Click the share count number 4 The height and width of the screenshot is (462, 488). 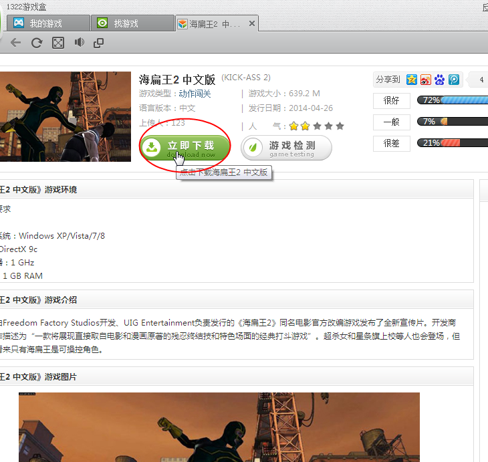pos(481,80)
